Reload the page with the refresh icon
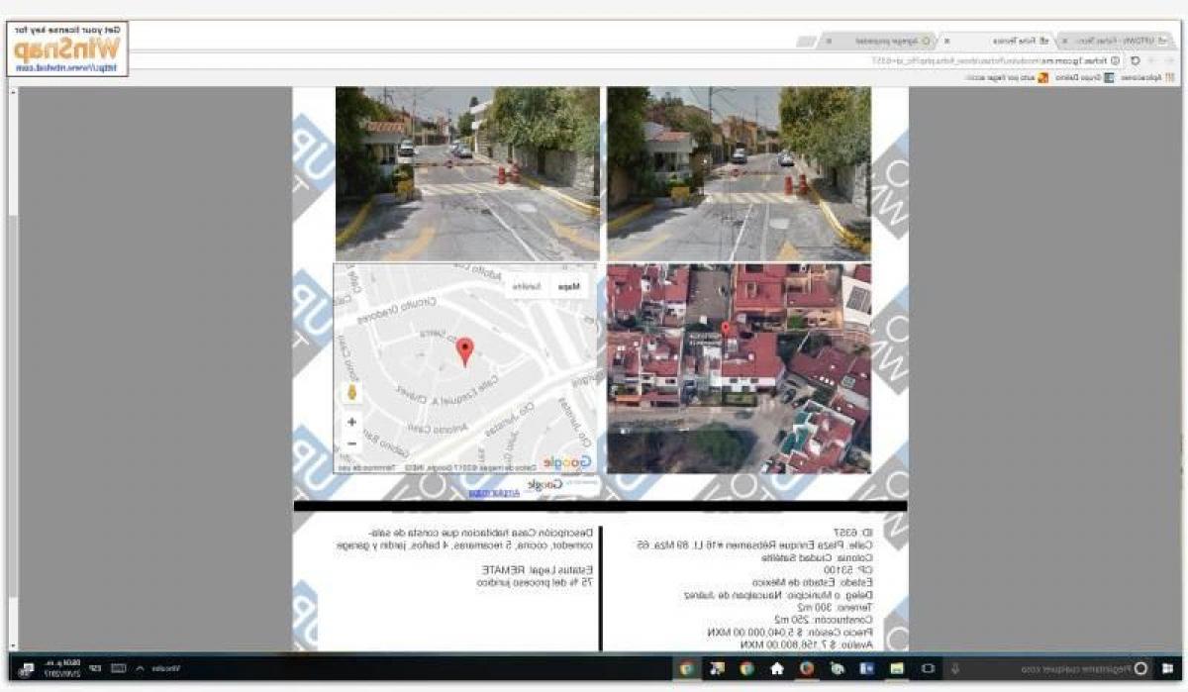The width and height of the screenshot is (1188, 692). tap(1135, 60)
